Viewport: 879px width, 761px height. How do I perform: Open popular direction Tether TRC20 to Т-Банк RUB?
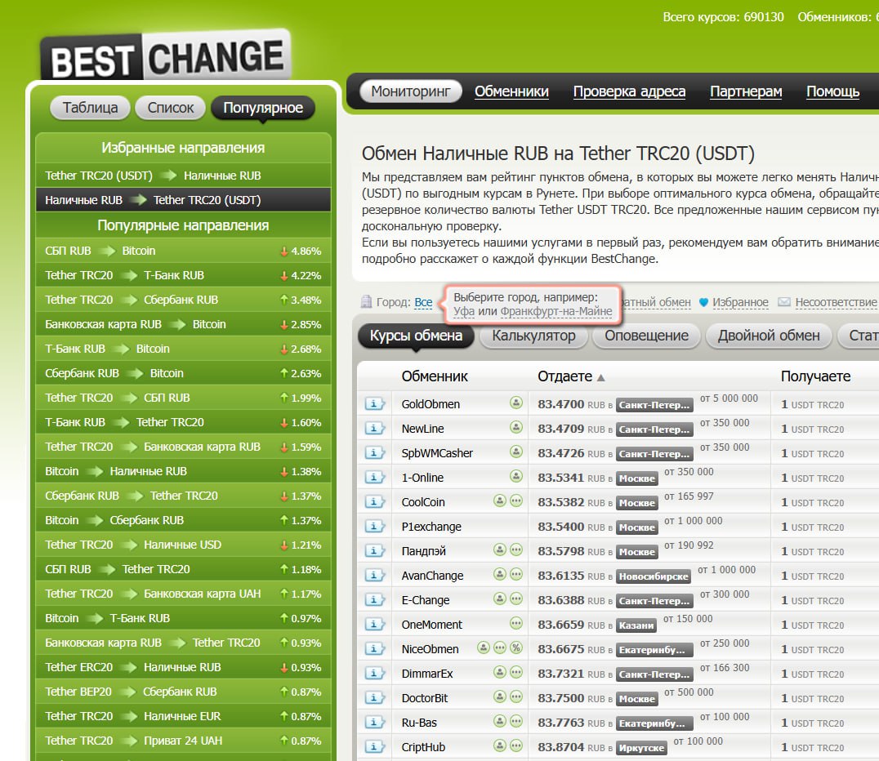(183, 275)
